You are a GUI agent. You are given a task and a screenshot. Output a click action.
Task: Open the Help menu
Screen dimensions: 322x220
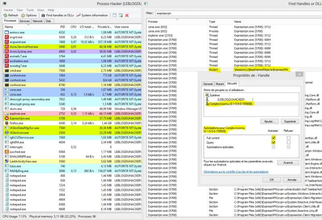[51, 10]
